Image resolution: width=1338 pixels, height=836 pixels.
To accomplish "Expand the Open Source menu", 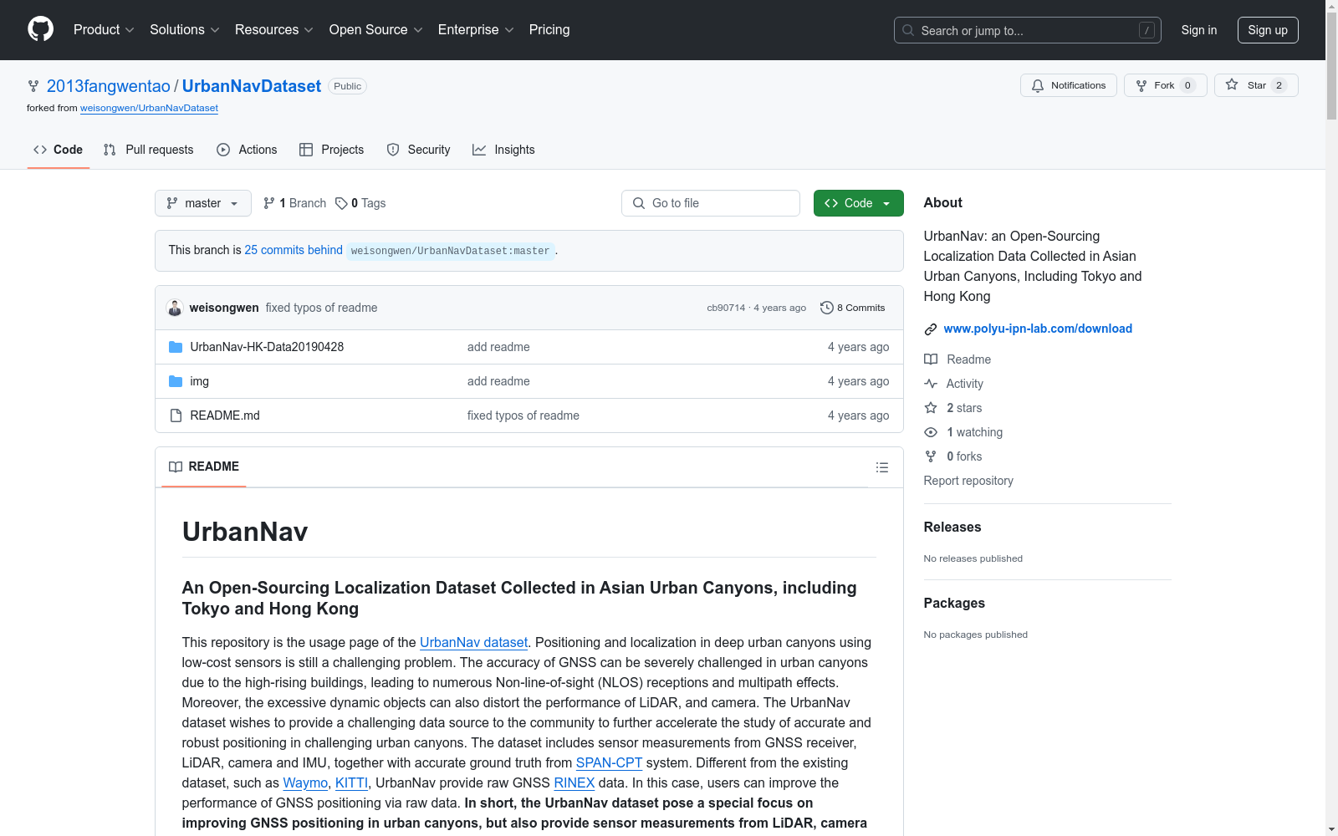I will click(376, 30).
